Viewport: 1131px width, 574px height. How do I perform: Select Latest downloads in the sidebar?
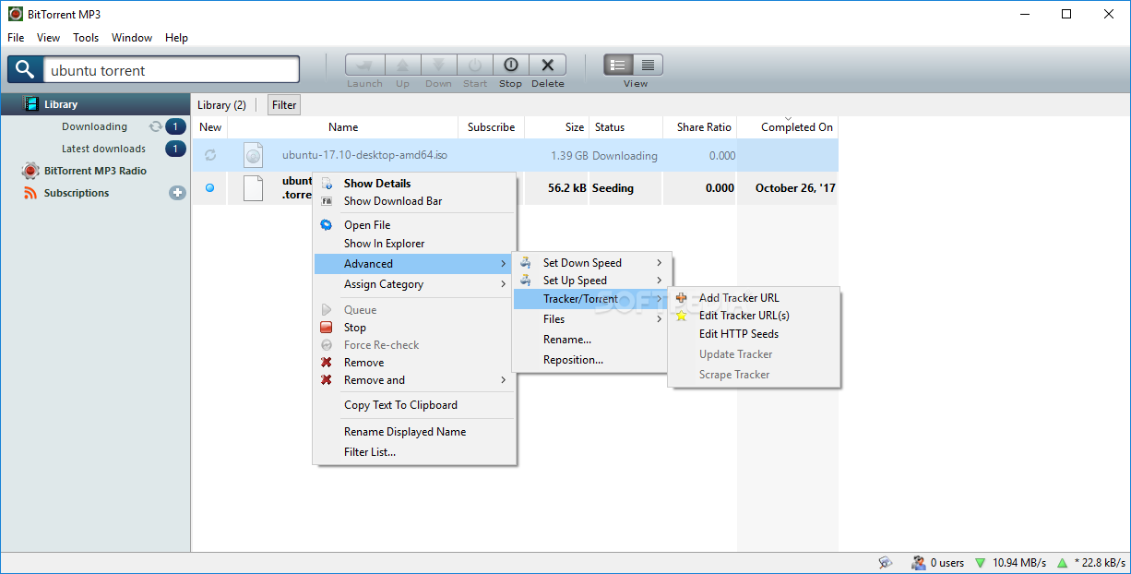[x=103, y=149]
